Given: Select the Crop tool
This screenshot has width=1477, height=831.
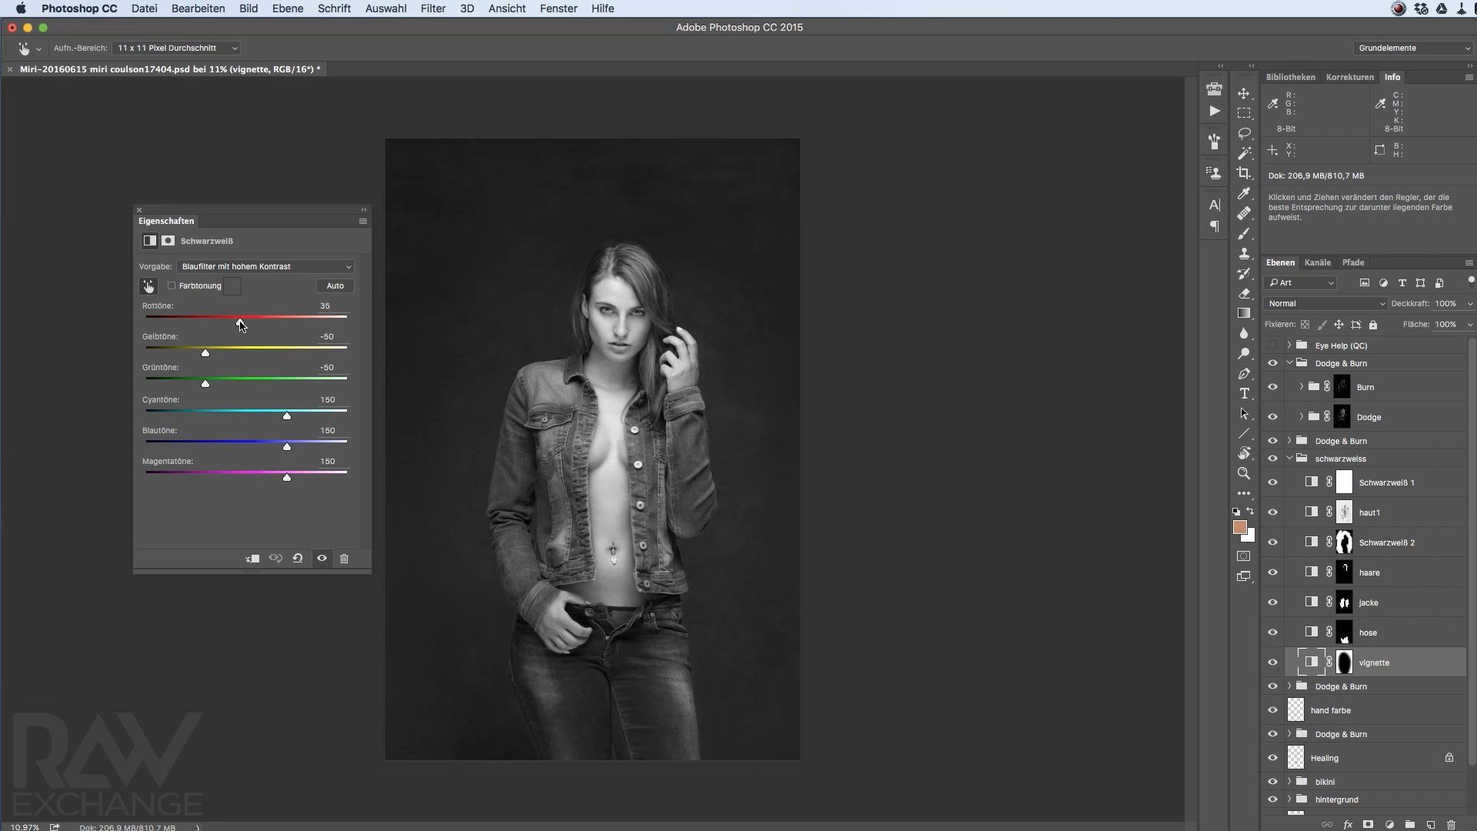Looking at the screenshot, I should 1244,173.
